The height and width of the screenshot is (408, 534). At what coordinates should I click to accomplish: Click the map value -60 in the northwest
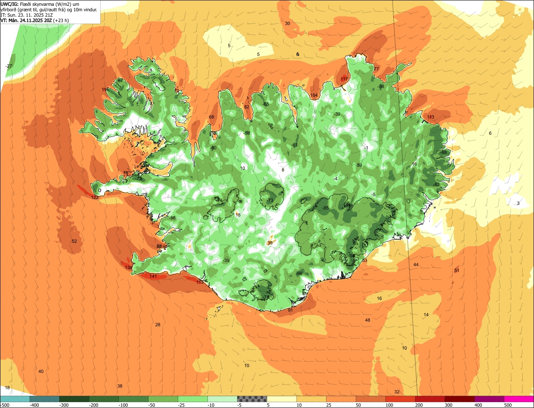tap(213, 148)
